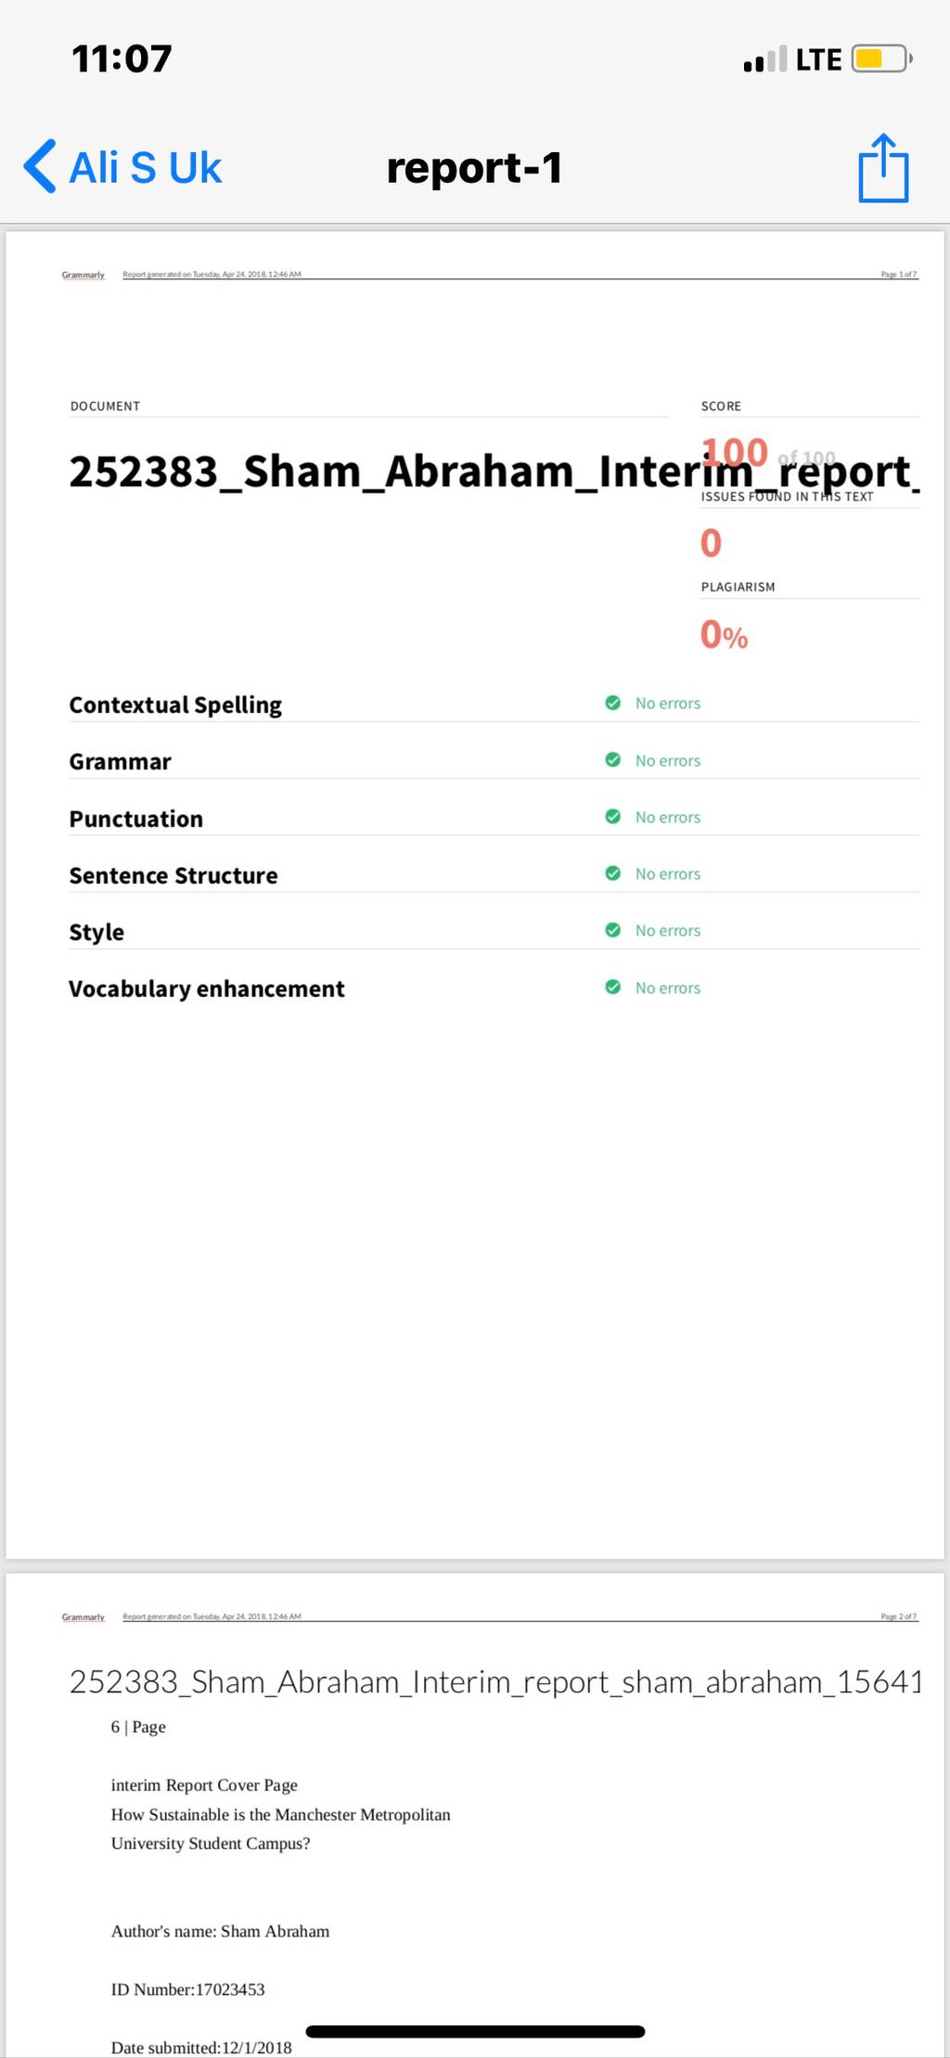The width and height of the screenshot is (950, 2058).
Task: Open the Grammarly link on page one header
Action: click(x=83, y=275)
